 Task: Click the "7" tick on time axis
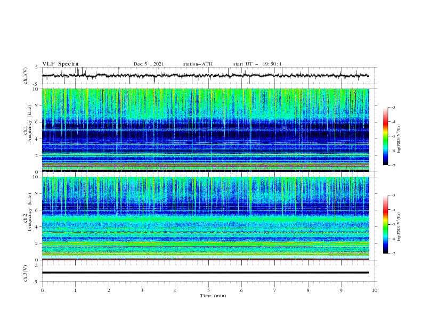coord(275,290)
